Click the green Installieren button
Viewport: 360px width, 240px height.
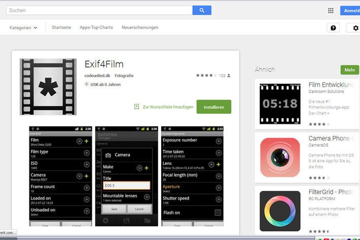pos(214,107)
